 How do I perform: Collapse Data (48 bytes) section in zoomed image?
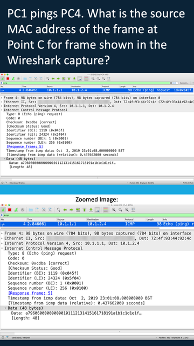pyautogui.click(x=5, y=308)
